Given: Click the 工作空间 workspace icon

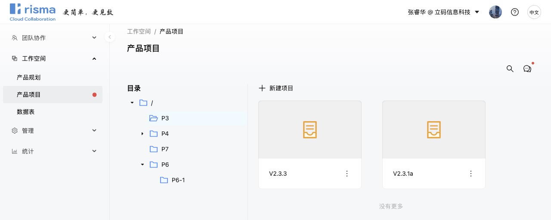Looking at the screenshot, I should coord(15,58).
